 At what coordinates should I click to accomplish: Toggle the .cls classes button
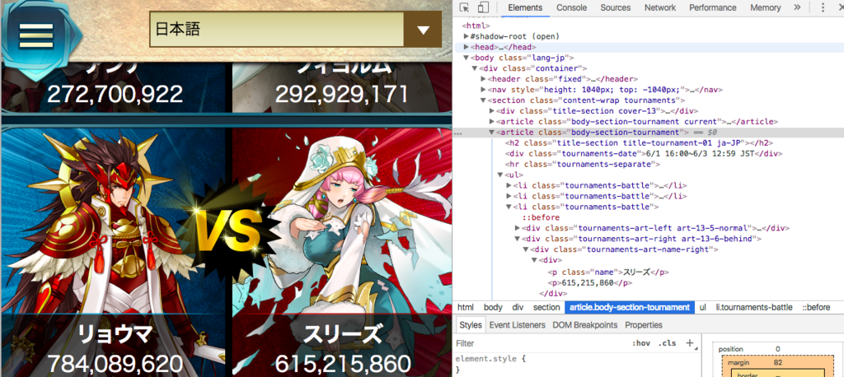coord(668,343)
